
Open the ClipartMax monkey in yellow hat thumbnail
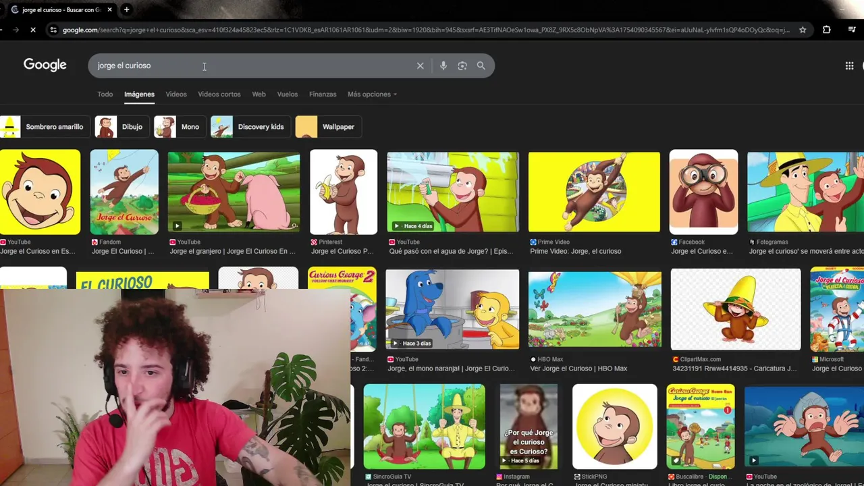(736, 309)
